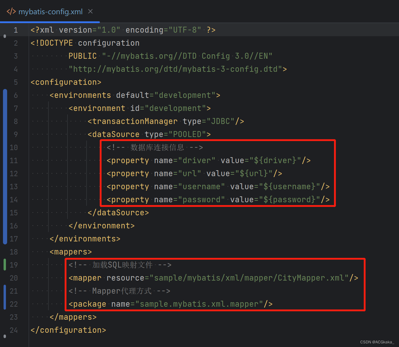
Task: Click the closing </environment> tag
Action: [102, 226]
